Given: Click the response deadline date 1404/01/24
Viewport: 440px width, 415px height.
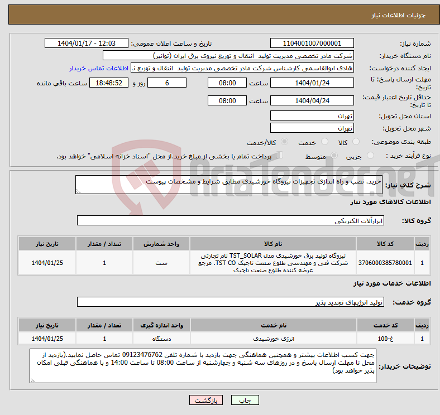Looking at the screenshot, I should 312,83.
